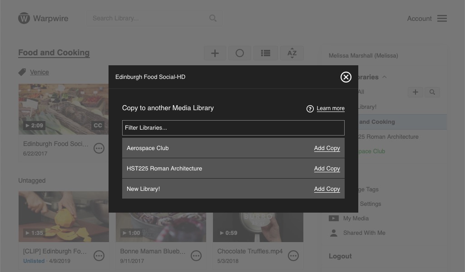This screenshot has width=465, height=272.
Task: Add Copy to Aerospace Club library
Action: tap(327, 148)
